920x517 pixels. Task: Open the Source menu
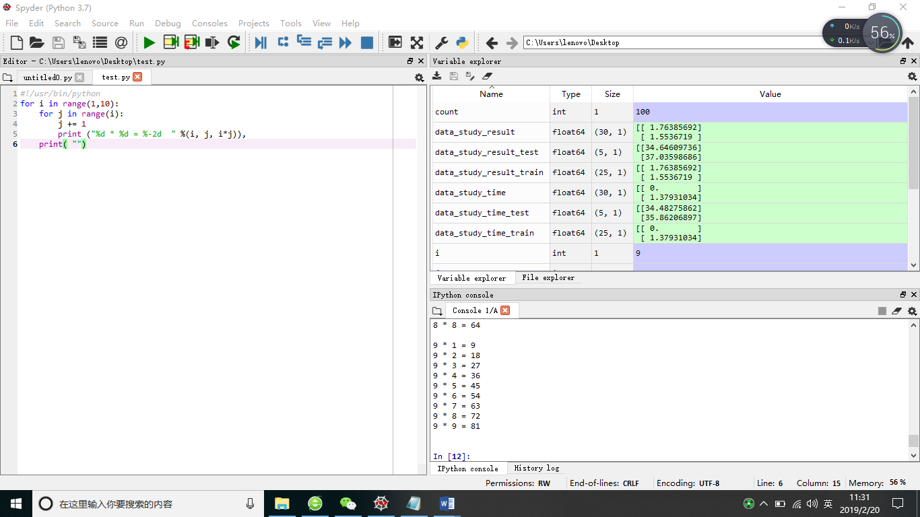pos(105,23)
